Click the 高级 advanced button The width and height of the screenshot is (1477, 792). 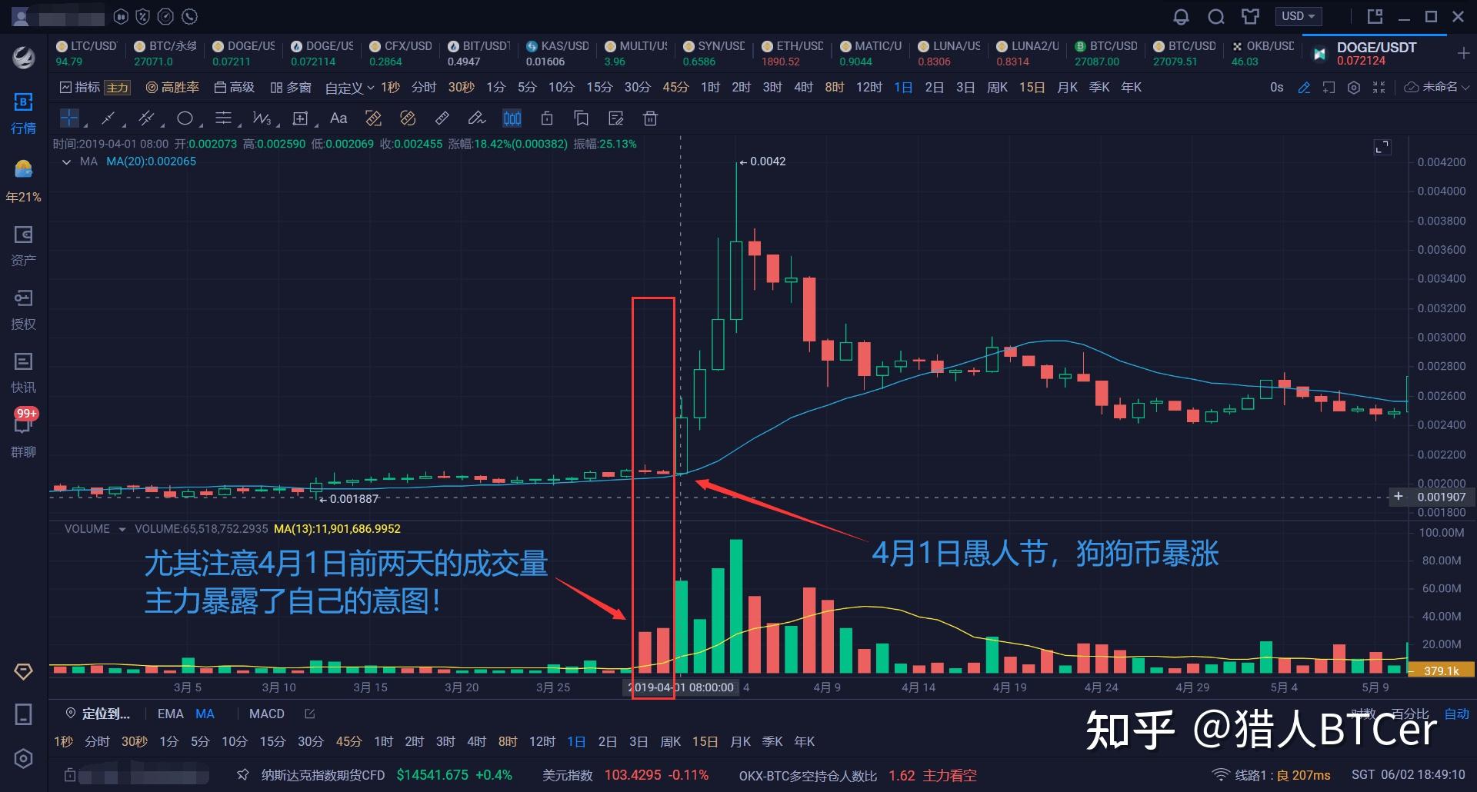235,88
